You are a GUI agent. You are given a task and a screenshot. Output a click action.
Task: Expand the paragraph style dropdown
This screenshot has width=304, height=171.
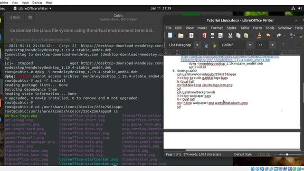click(x=197, y=45)
